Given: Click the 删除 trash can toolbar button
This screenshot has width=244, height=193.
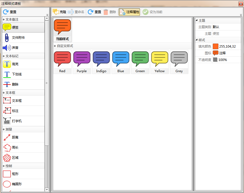Looking at the screenshot, I should [110, 12].
